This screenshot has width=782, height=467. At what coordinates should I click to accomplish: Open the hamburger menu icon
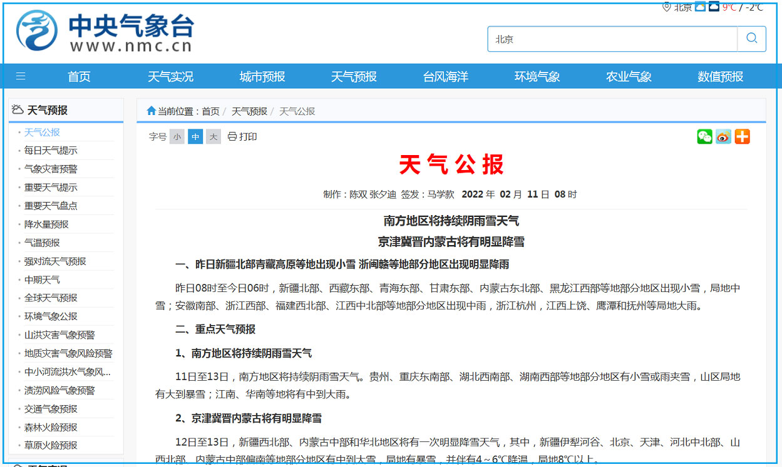[21, 76]
